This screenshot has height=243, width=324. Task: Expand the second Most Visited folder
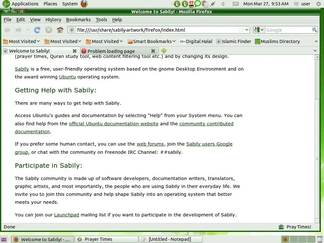[x=63, y=41]
